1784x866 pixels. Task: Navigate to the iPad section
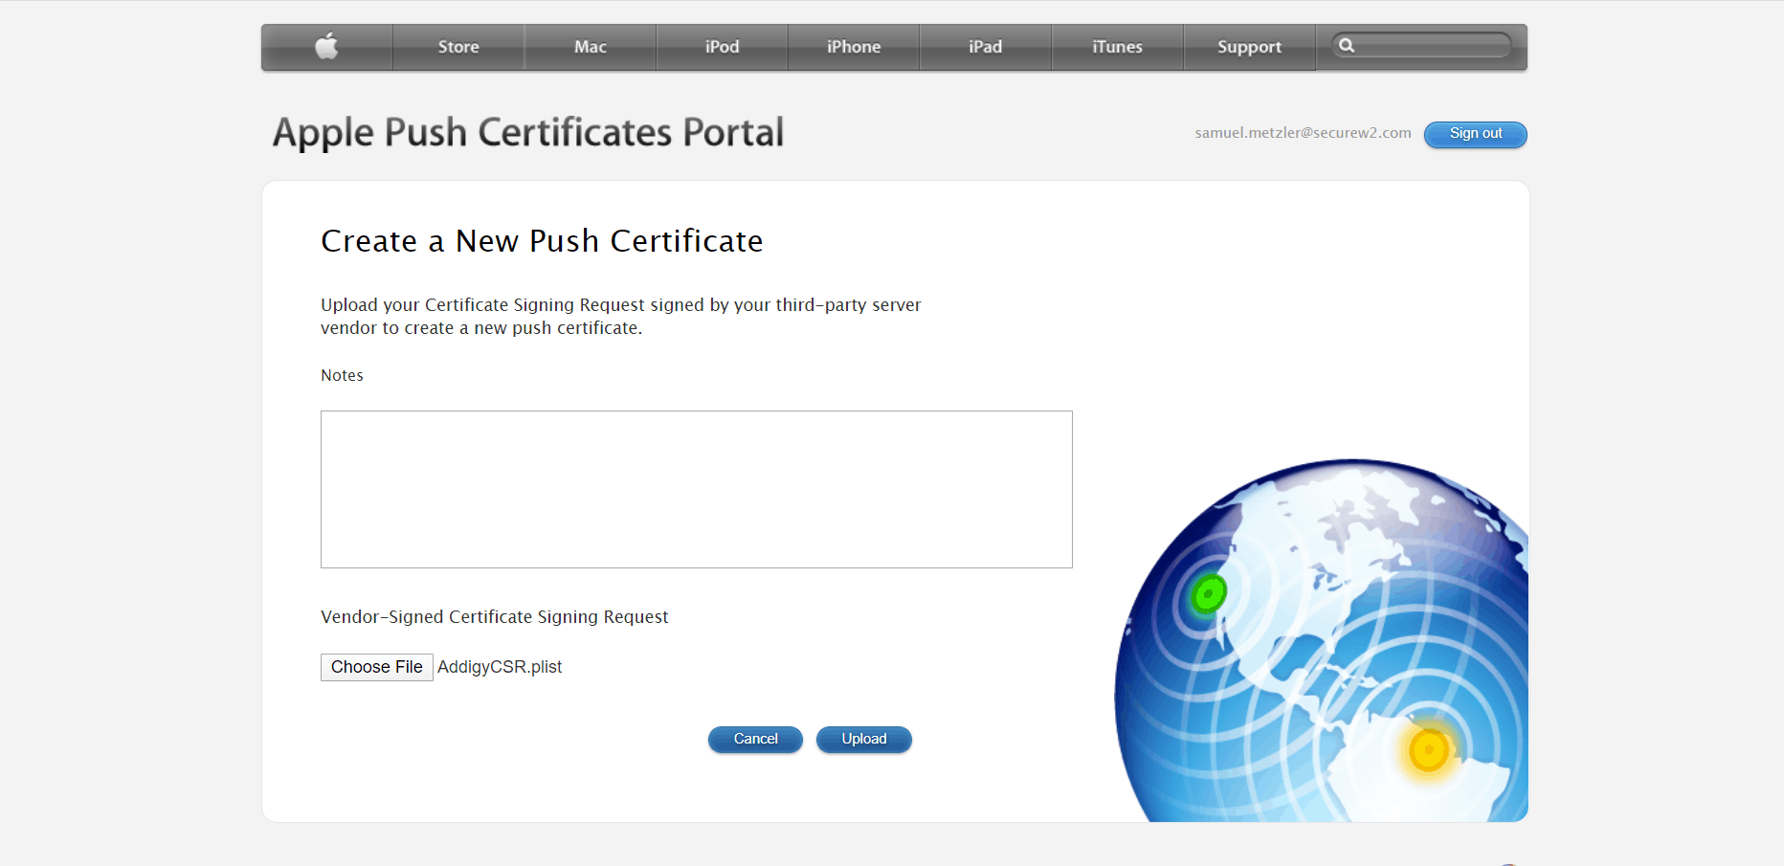[x=985, y=47]
